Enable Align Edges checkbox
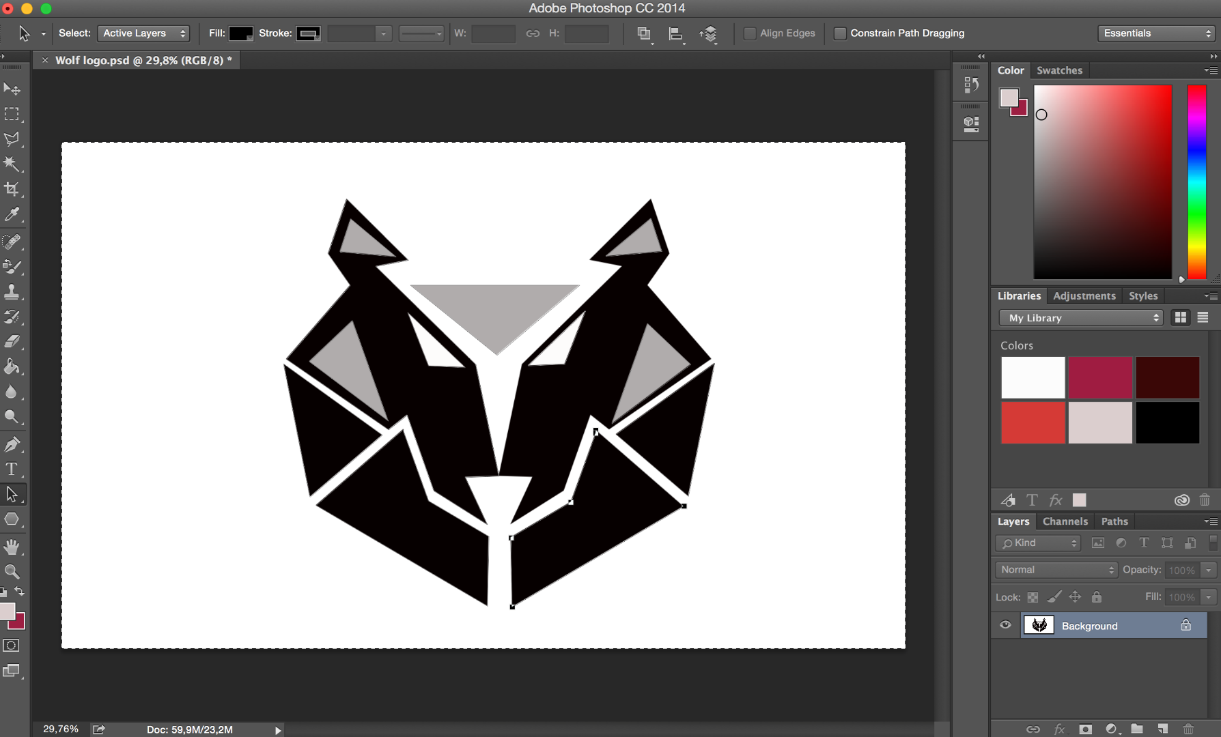The image size is (1221, 737). pos(750,33)
